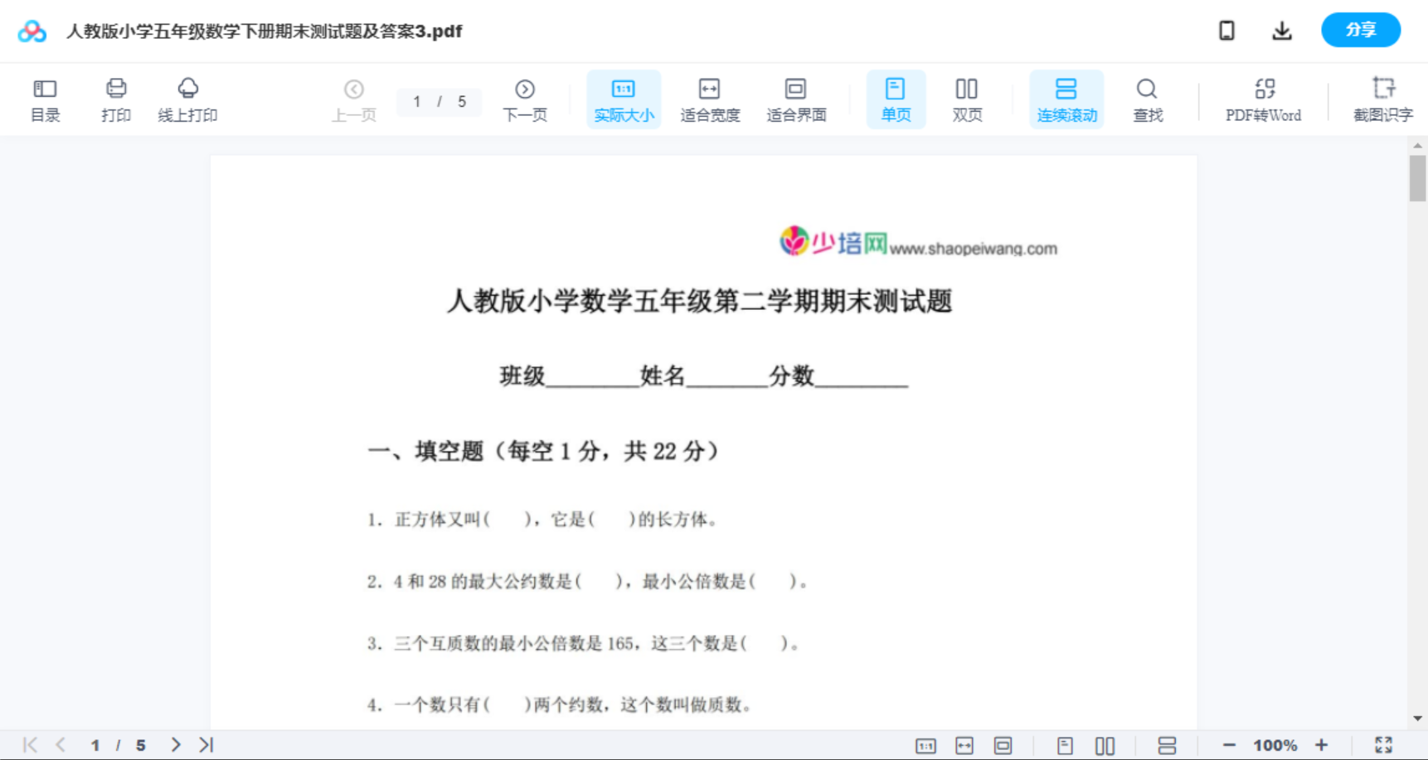Open the 目录 (table of contents) panel
The height and width of the screenshot is (760, 1428).
(x=45, y=99)
